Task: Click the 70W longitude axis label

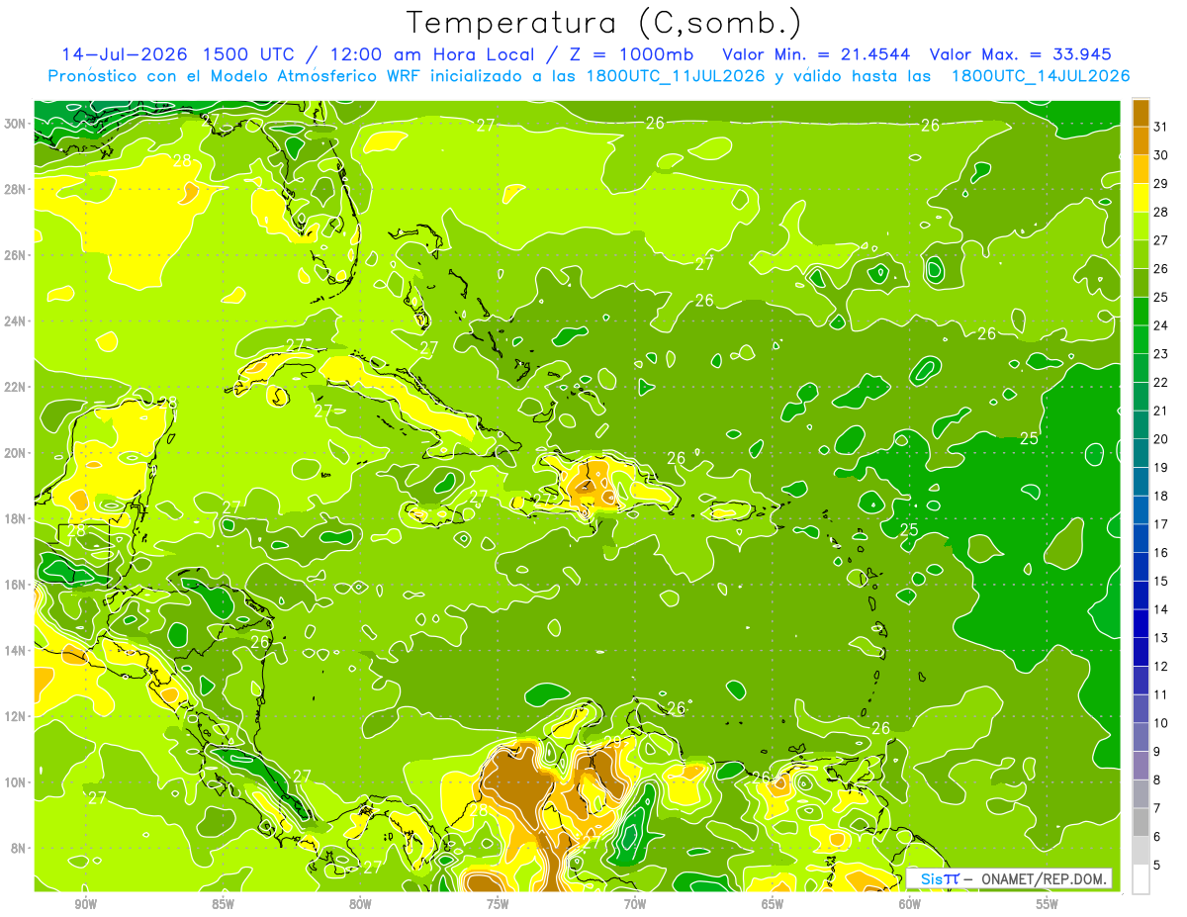Action: 635,904
